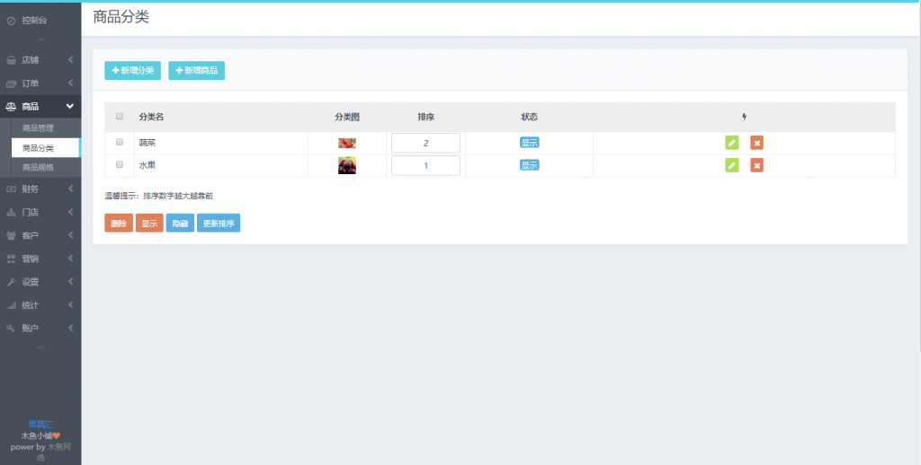Image resolution: width=921 pixels, height=465 pixels.
Task: Click the green edit icon for 蔬菜
Action: click(x=732, y=143)
